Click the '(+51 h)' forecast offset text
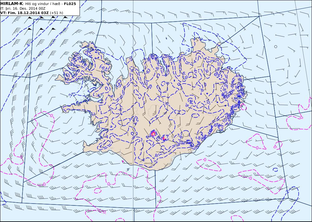The height and width of the screenshot is (222, 312). pos(56,13)
